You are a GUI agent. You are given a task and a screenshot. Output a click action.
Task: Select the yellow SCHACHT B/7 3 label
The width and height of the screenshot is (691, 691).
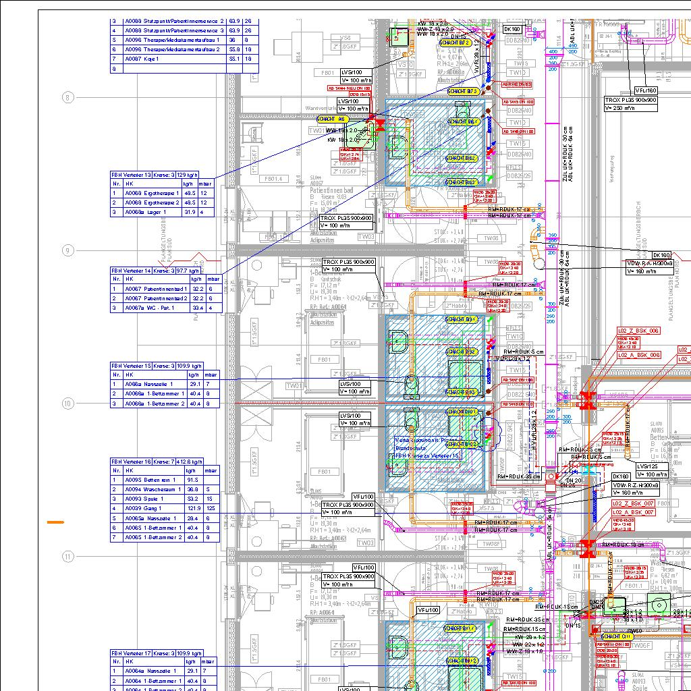coord(463,91)
